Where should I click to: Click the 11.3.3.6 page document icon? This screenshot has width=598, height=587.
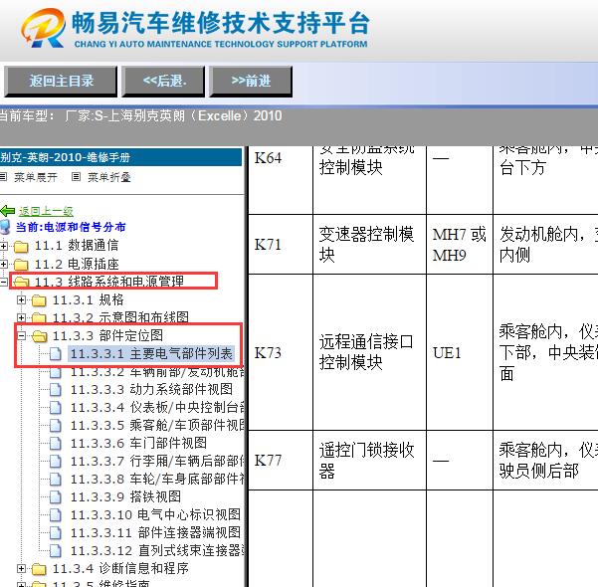pyautogui.click(x=56, y=443)
